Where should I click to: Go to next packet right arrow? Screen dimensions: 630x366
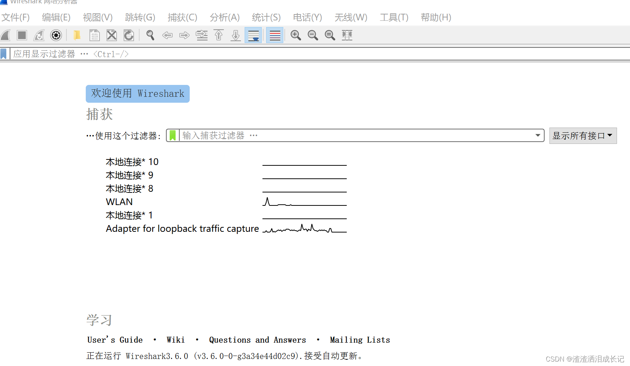click(185, 35)
